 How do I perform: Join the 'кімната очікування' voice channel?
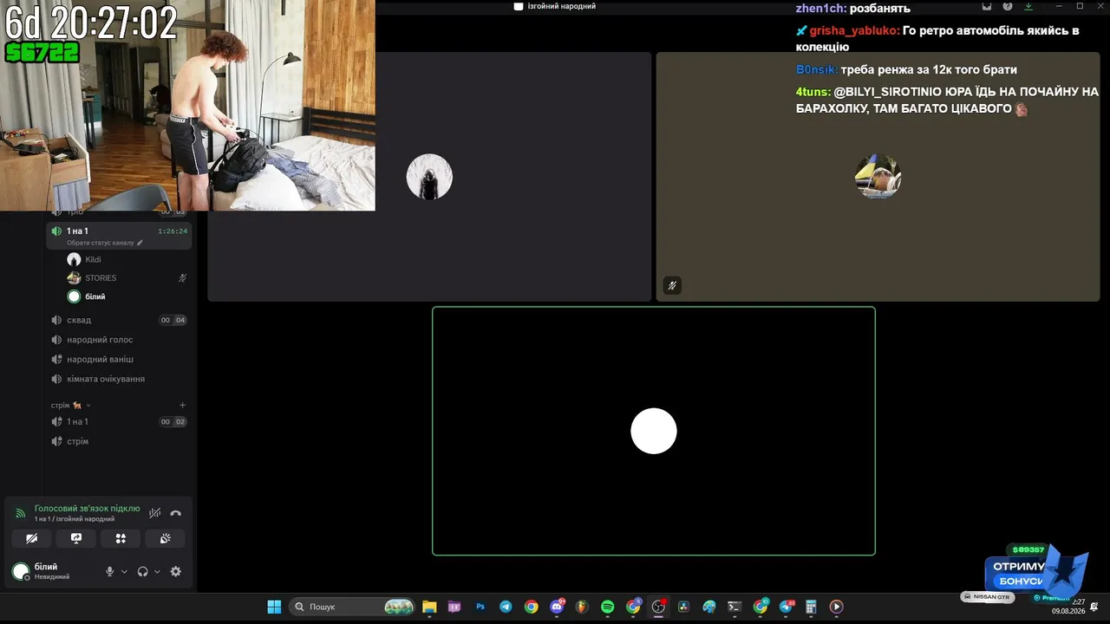coord(119,379)
